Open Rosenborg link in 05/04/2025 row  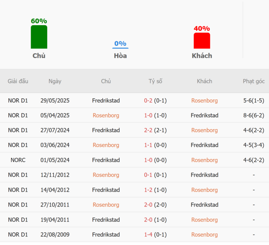click(106, 115)
